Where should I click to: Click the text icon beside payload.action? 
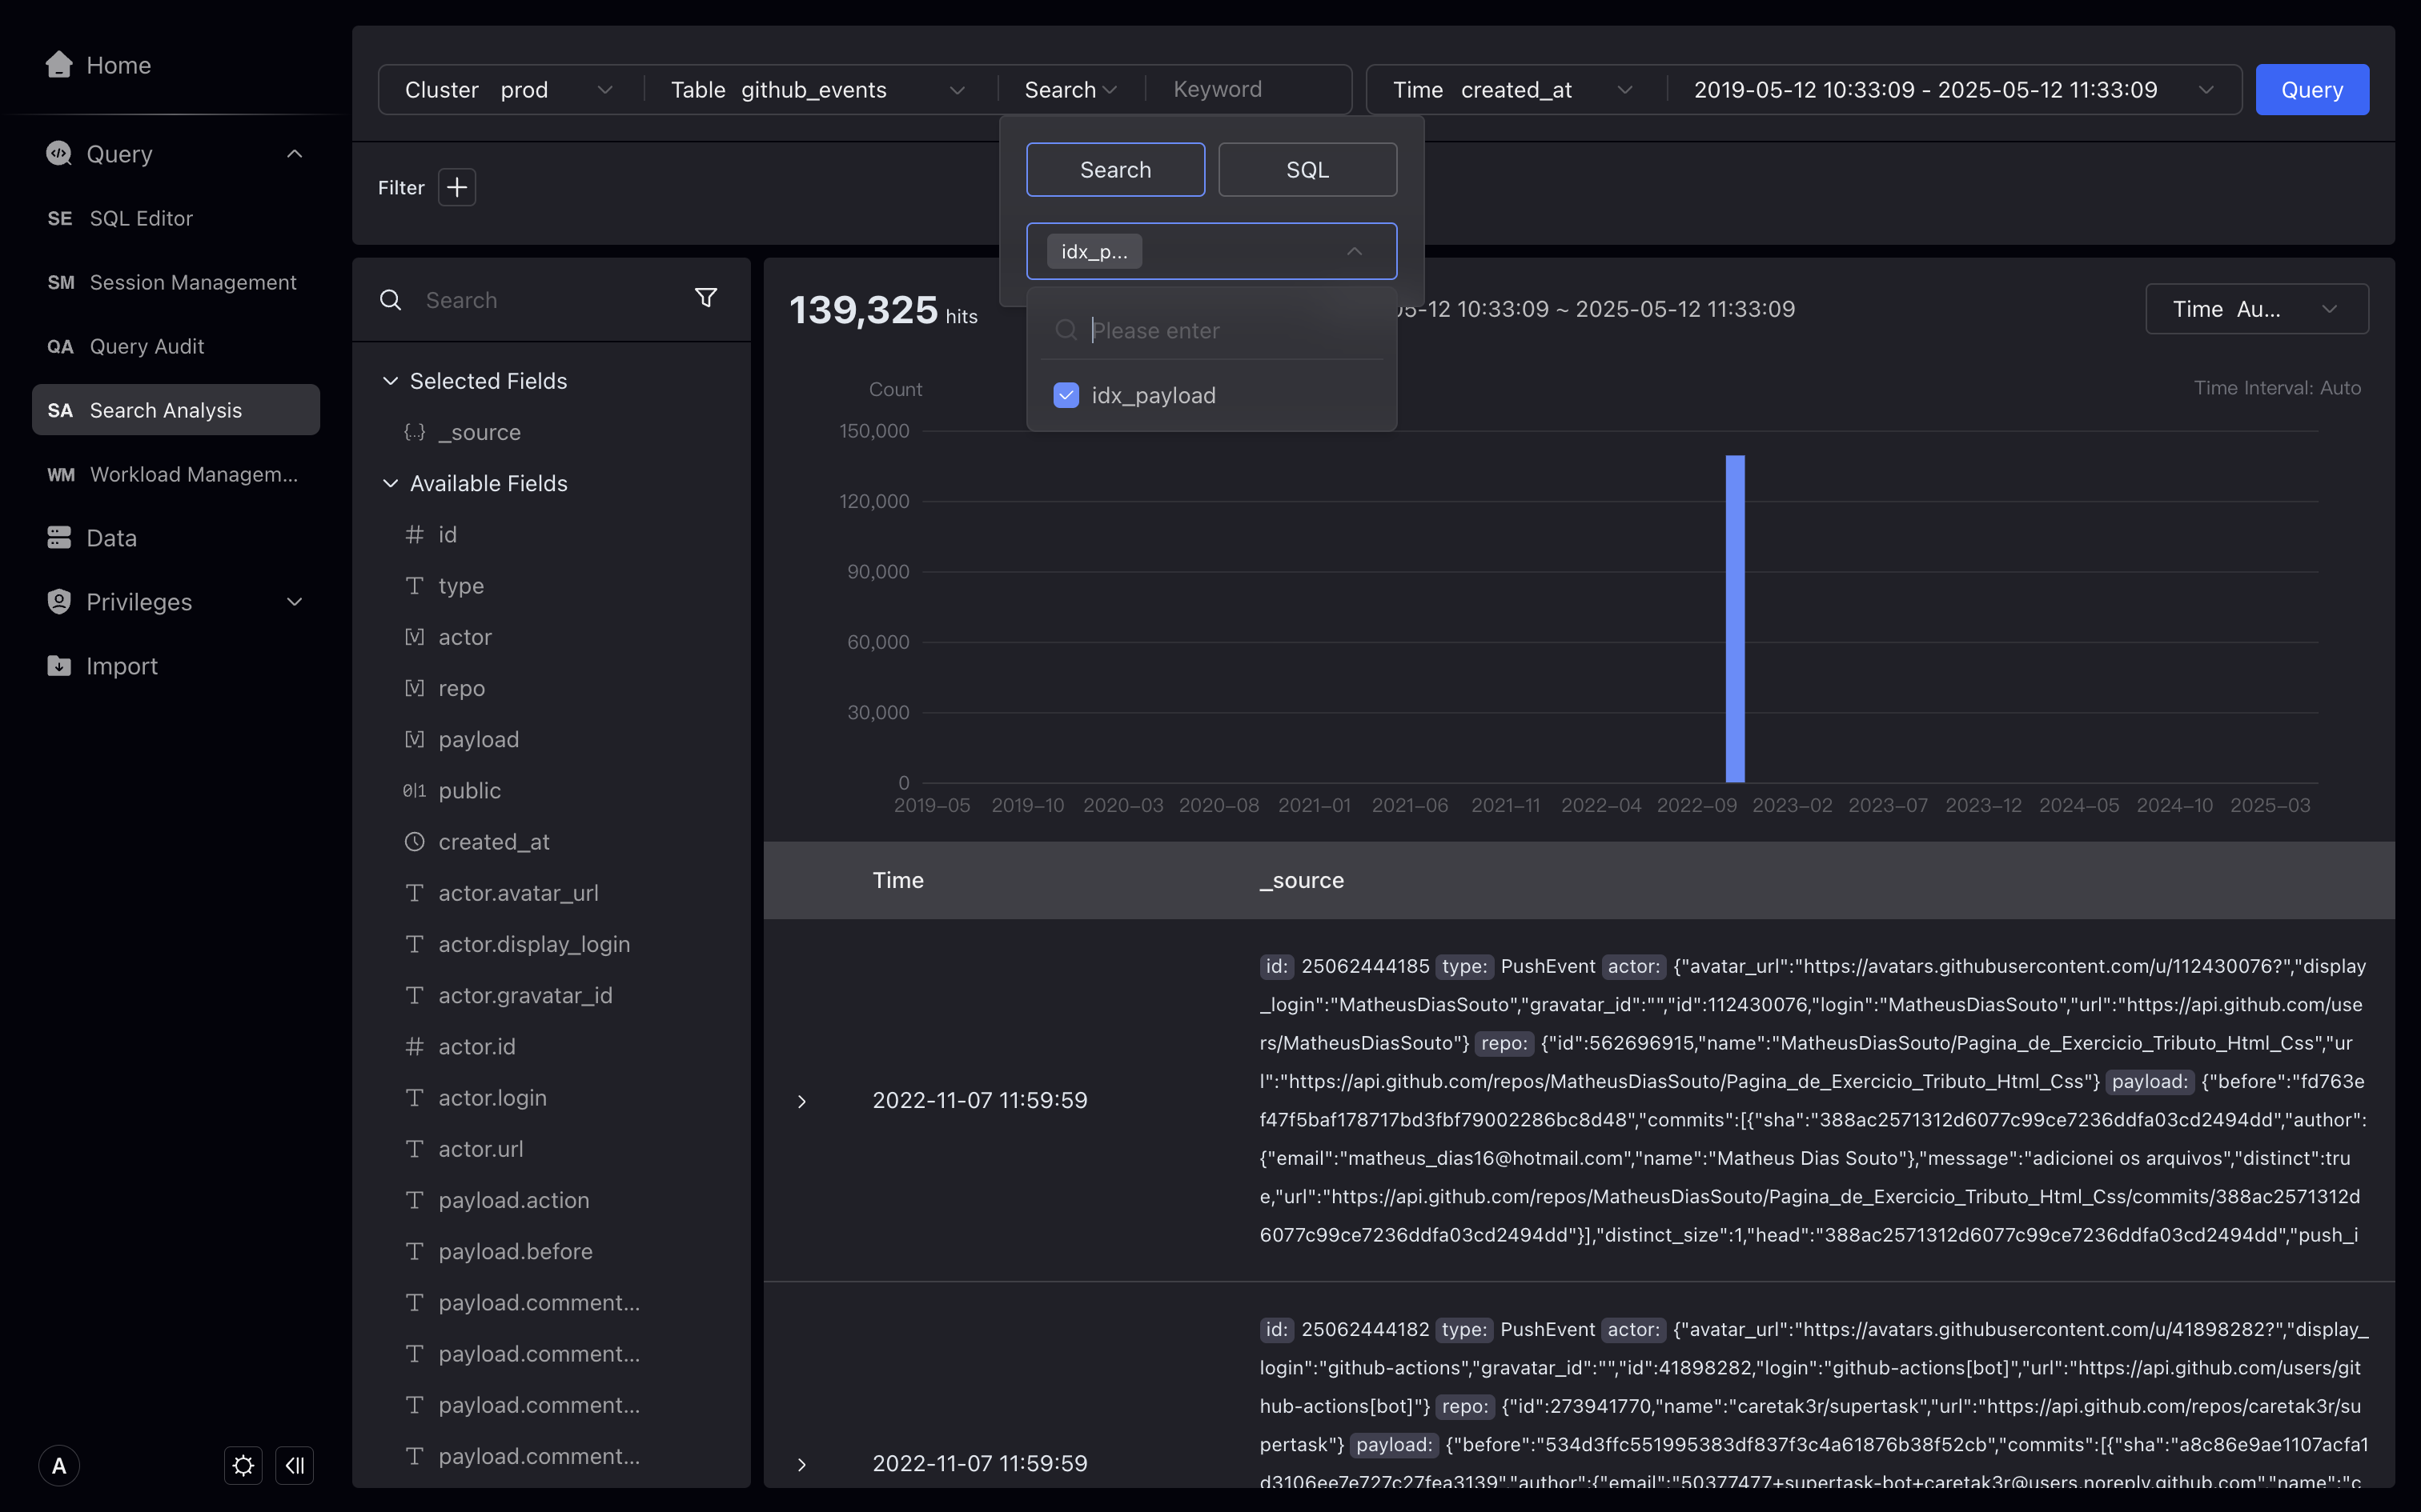[414, 1200]
